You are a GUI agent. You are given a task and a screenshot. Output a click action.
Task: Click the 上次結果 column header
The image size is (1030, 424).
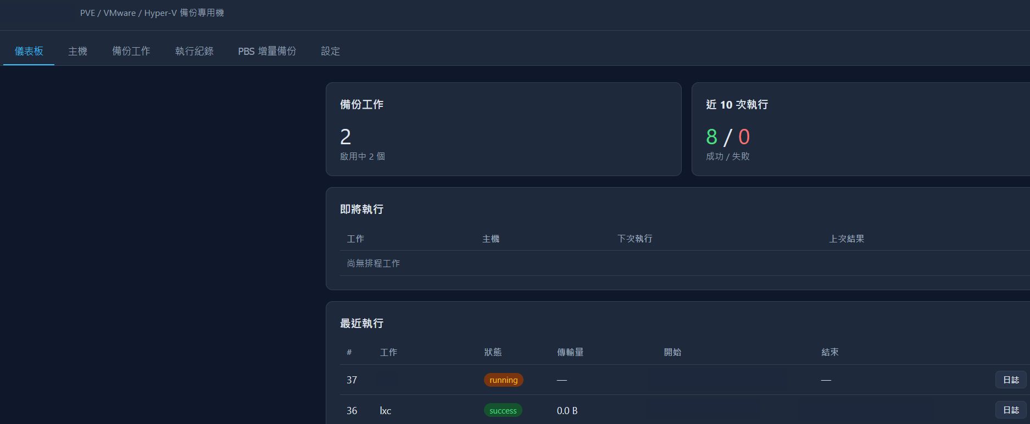click(x=847, y=239)
